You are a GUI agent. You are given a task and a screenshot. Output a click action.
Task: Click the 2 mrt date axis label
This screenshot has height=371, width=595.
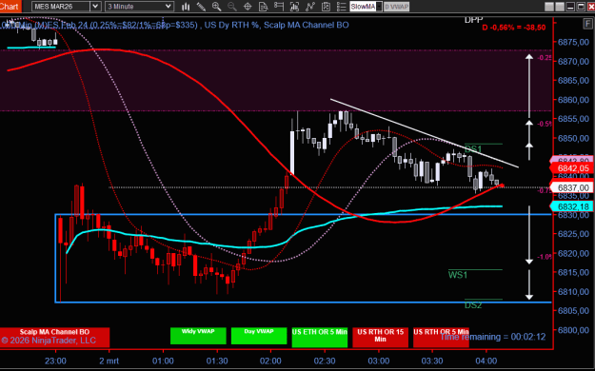(109, 361)
